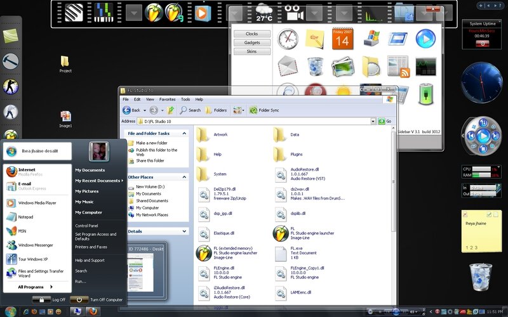Open the orange media player icon in top dock

pyautogui.click(x=203, y=13)
